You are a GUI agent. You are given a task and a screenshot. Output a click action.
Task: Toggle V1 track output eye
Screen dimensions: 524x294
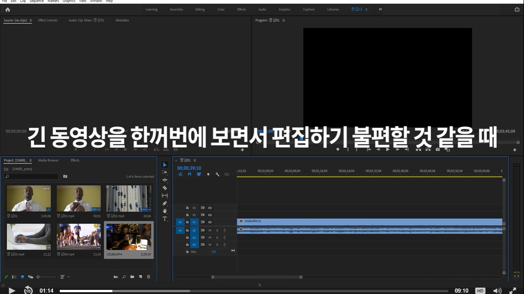click(x=210, y=222)
